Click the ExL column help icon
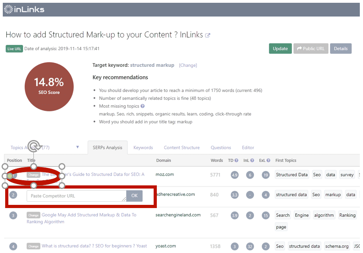Viewport: 363px width, 253px height. pyautogui.click(x=268, y=160)
